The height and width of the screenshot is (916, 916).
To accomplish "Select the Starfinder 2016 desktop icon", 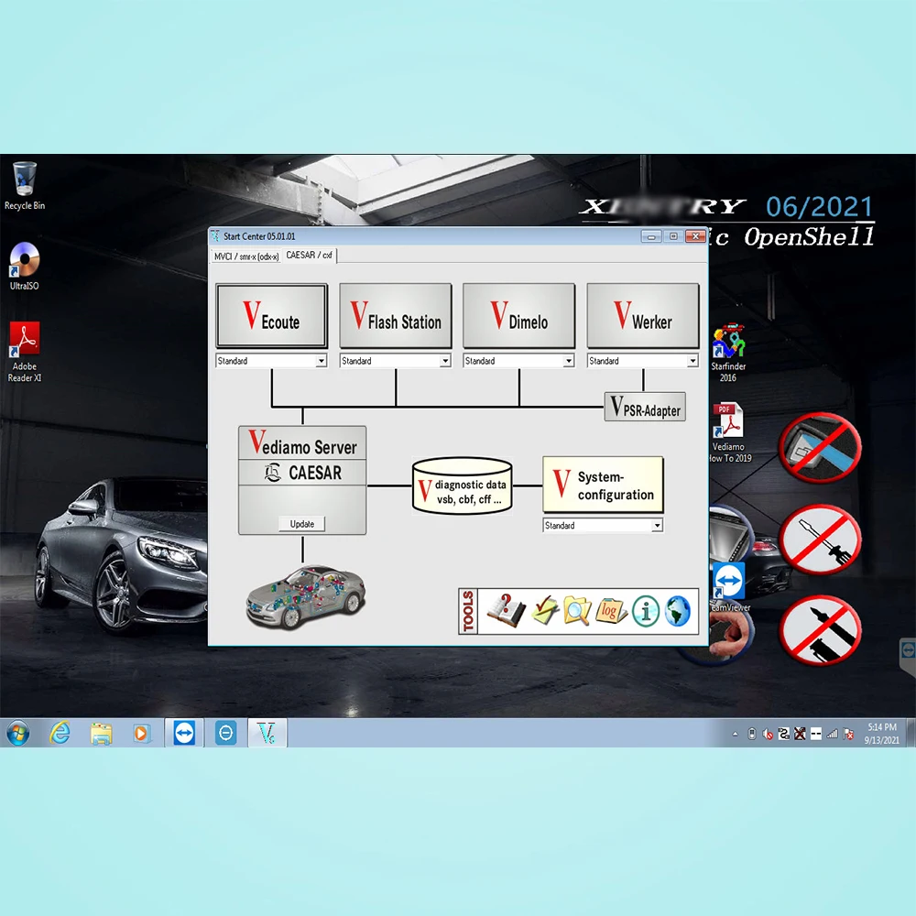I will coord(728,353).
